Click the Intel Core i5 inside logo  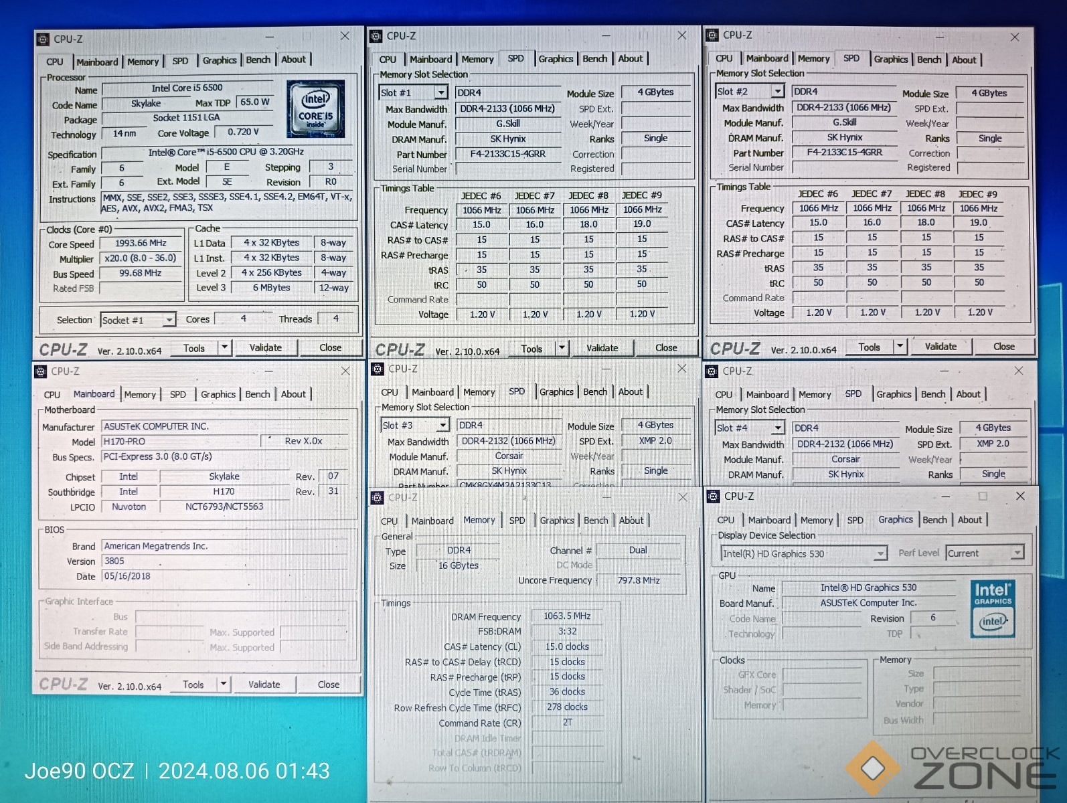(315, 109)
